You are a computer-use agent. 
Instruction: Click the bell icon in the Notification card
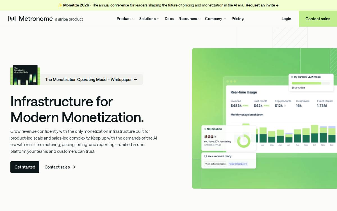(205, 129)
